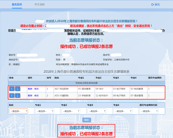This screenshot has height=138, width=173.
Task: Open the 专业1 selection dropdown
Action: [45, 111]
